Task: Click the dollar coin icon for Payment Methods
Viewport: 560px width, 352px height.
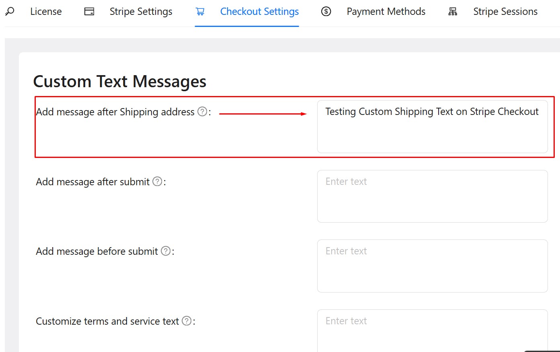Action: (326, 12)
